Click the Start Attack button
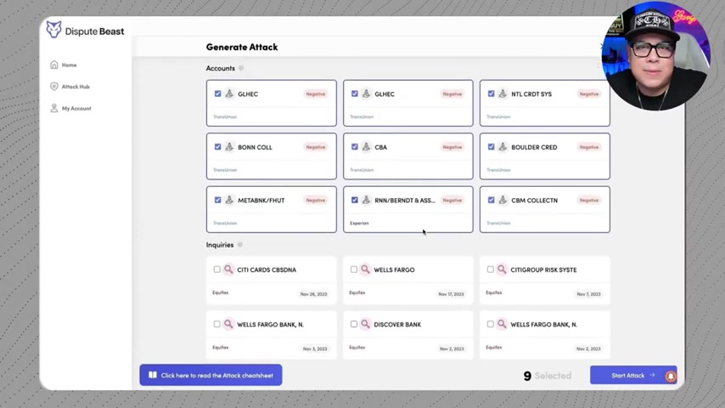The image size is (725, 408). tap(633, 375)
